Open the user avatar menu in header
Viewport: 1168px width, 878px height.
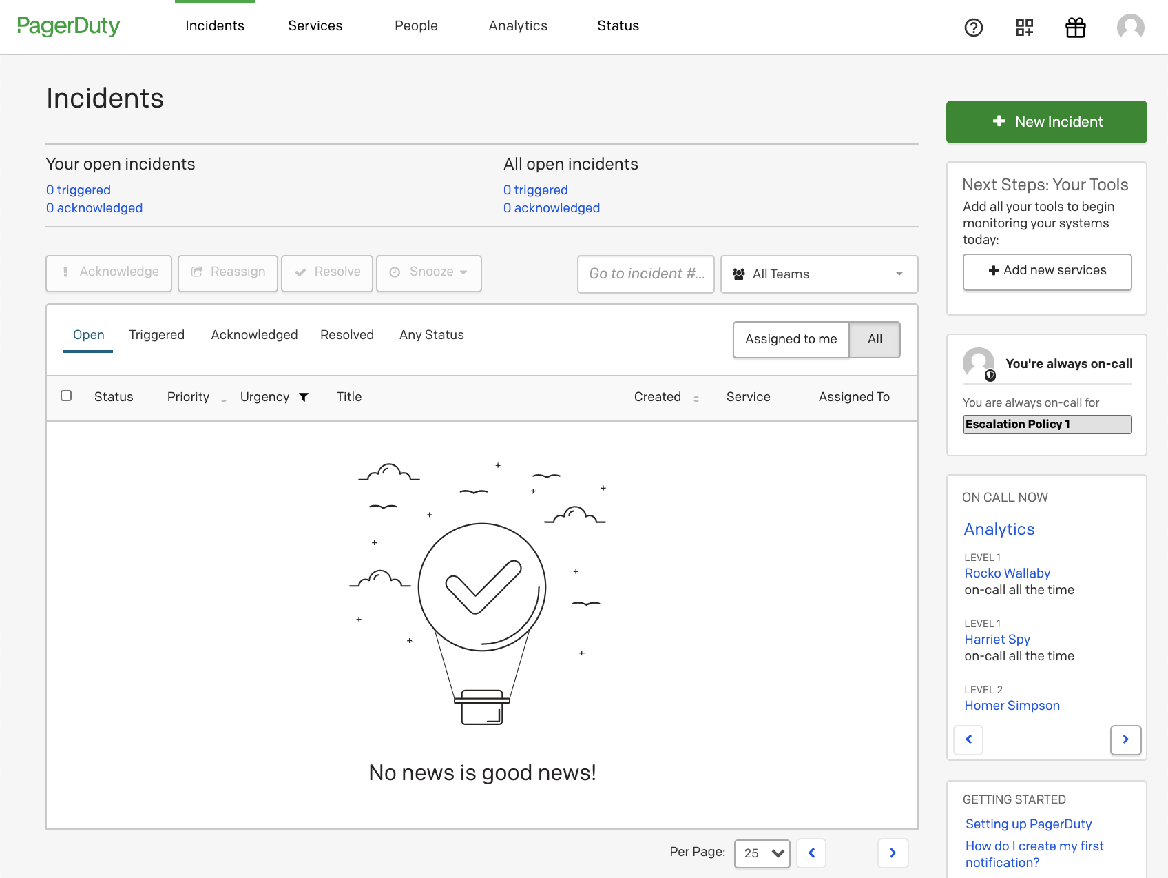[x=1131, y=28]
